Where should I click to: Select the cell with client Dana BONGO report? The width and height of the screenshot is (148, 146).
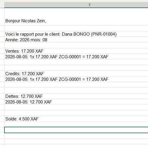(76, 34)
